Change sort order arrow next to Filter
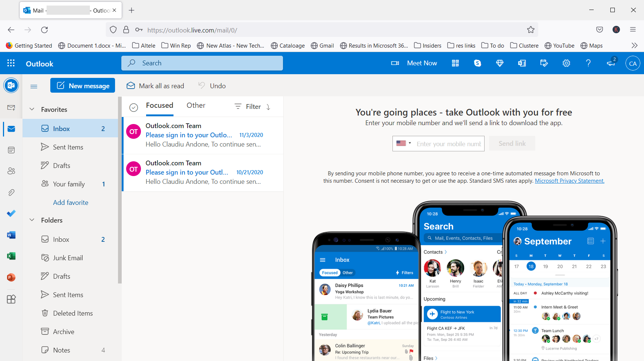 point(269,107)
